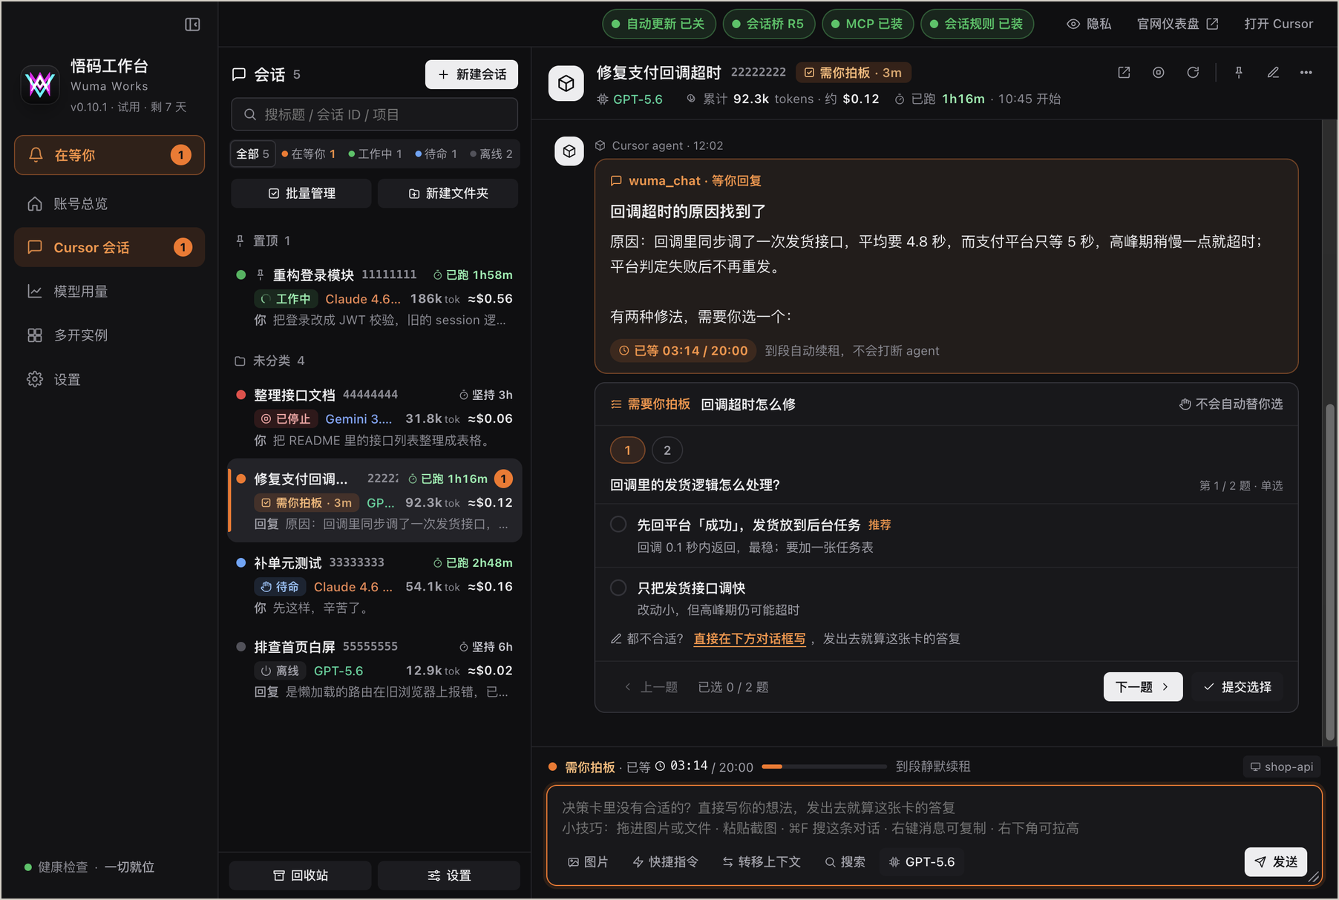The width and height of the screenshot is (1339, 900).
Task: Open 重构登录模块 conversation
Action: [374, 298]
